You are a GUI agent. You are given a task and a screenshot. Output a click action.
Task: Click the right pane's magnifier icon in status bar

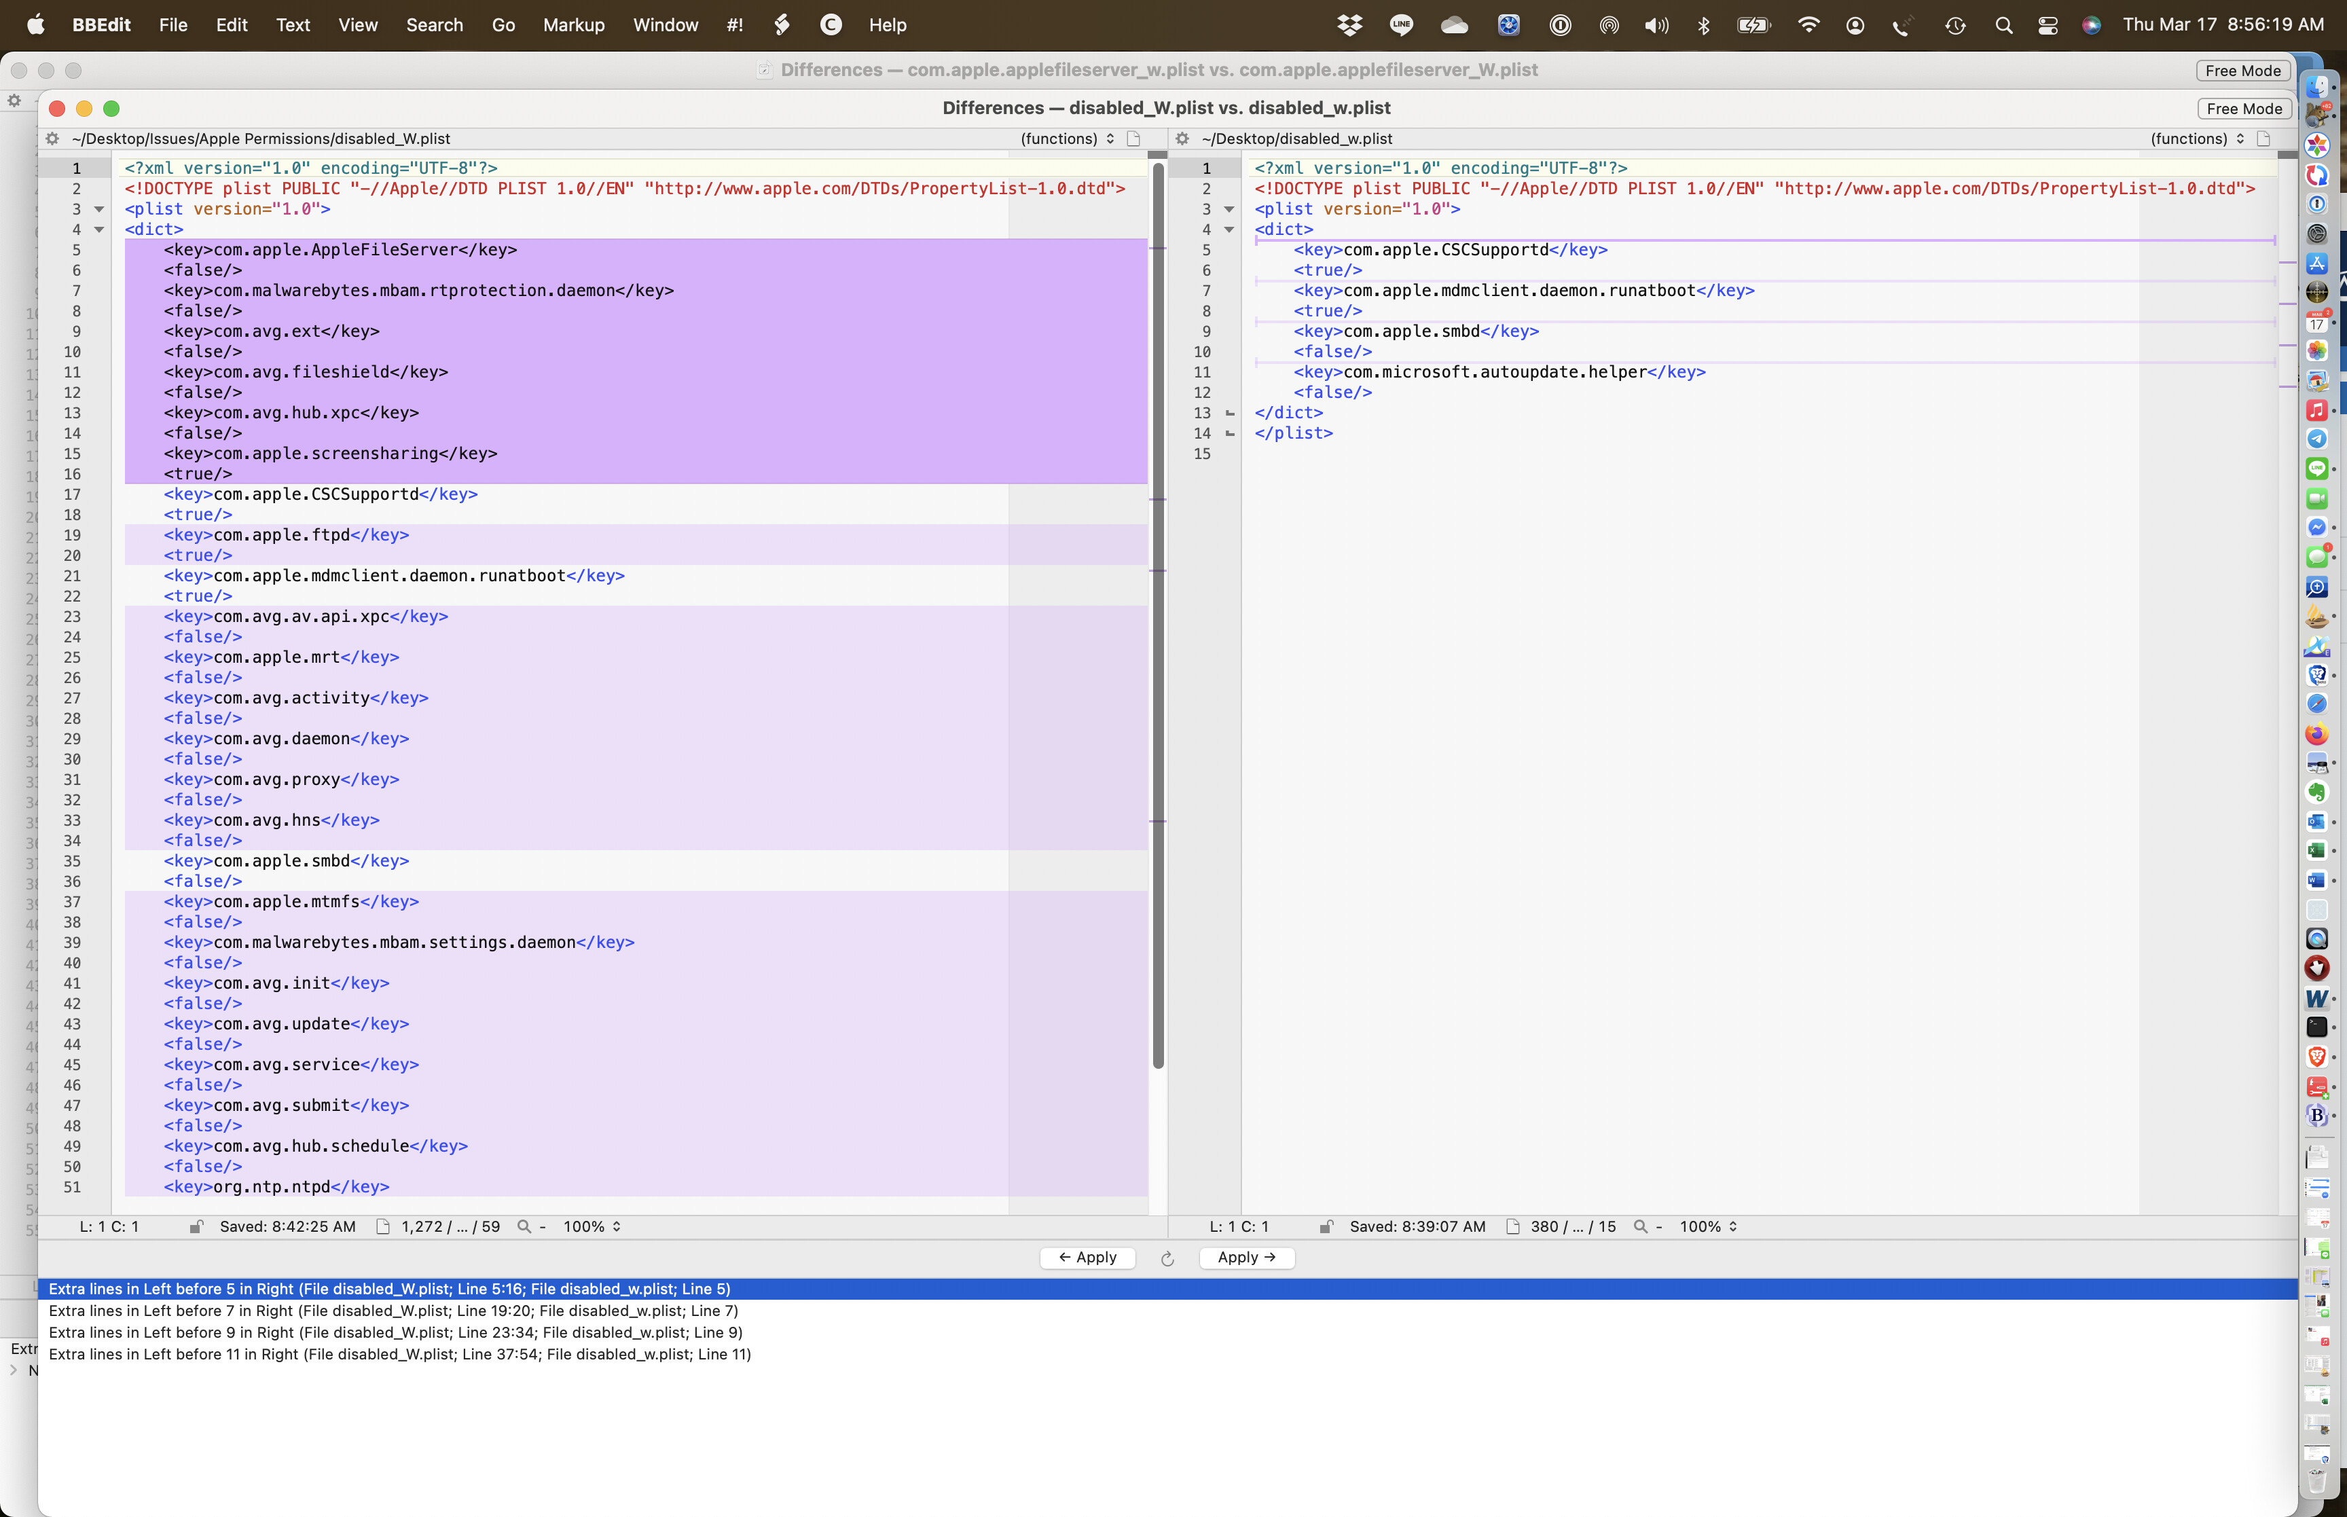pyautogui.click(x=1640, y=1226)
